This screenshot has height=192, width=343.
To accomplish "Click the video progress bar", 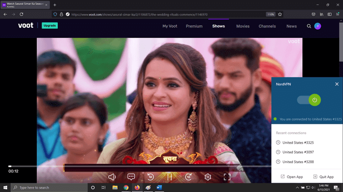I will click(x=140, y=166).
